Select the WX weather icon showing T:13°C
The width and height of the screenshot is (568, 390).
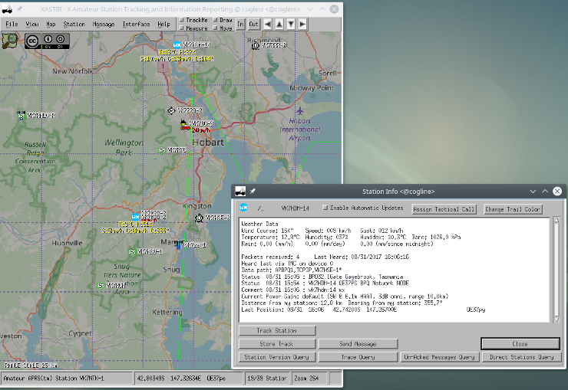click(177, 44)
